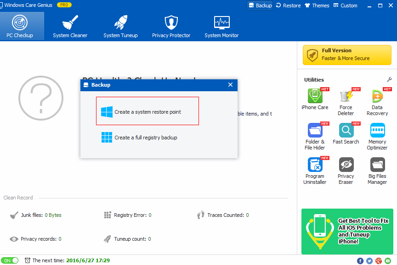Maximize the Windows Care Genius window
Image resolution: width=397 pixels, height=265 pixels.
tap(380, 6)
